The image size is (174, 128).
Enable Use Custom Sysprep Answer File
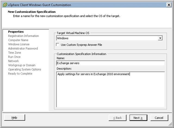pos(58,45)
